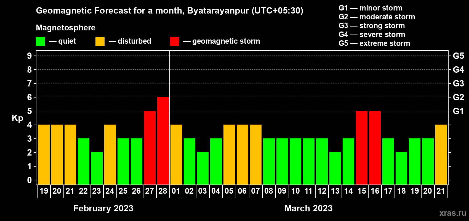Click the '— quiet' legend text
Image resolution: width=469 pixels, height=221 pixels.
(62, 41)
